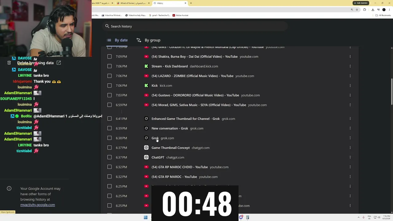Open the Chrome three-dot menu

click(389, 10)
